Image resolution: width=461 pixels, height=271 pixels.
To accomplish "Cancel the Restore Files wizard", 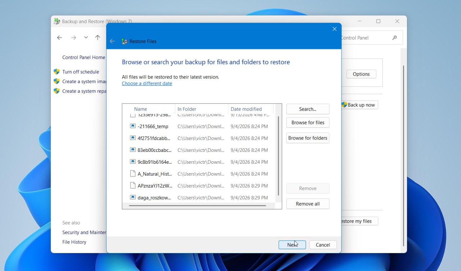I will 323,245.
